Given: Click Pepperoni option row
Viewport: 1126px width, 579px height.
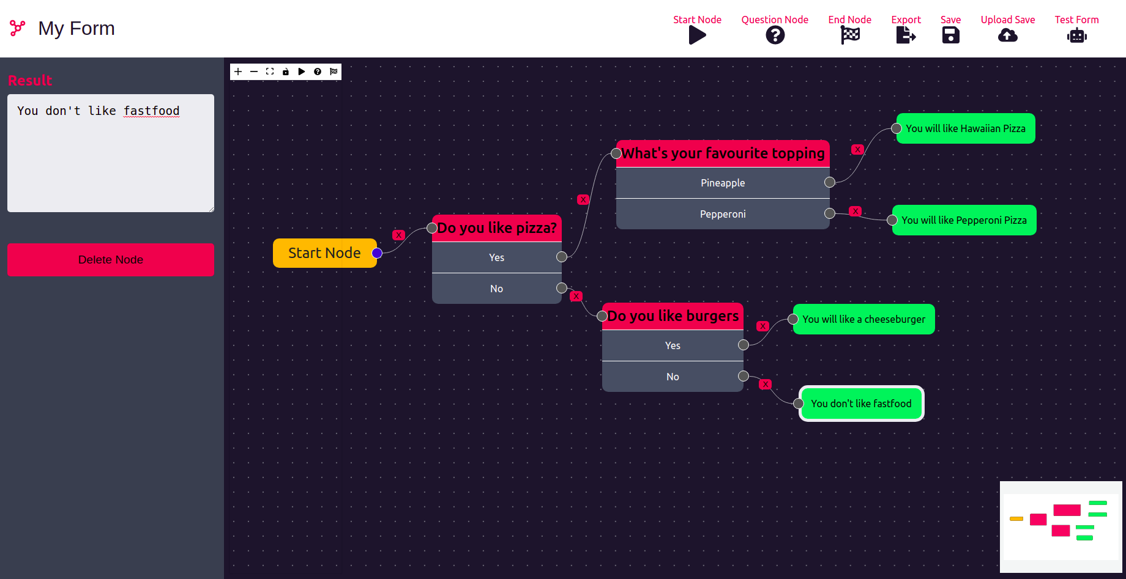Looking at the screenshot, I should [x=723, y=214].
